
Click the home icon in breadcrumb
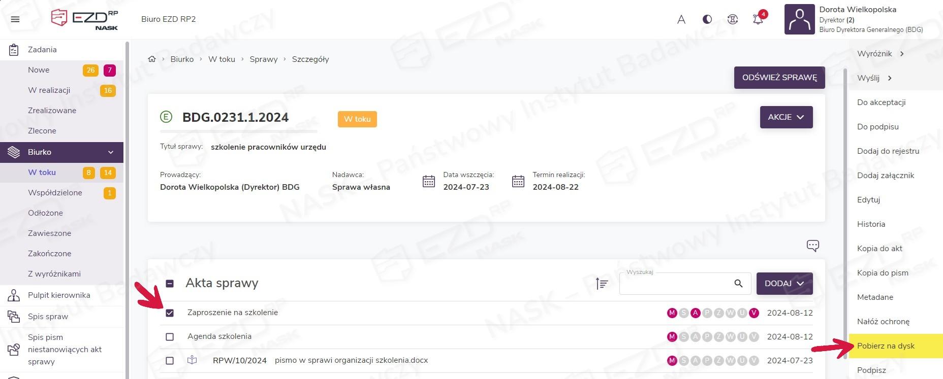click(x=151, y=59)
